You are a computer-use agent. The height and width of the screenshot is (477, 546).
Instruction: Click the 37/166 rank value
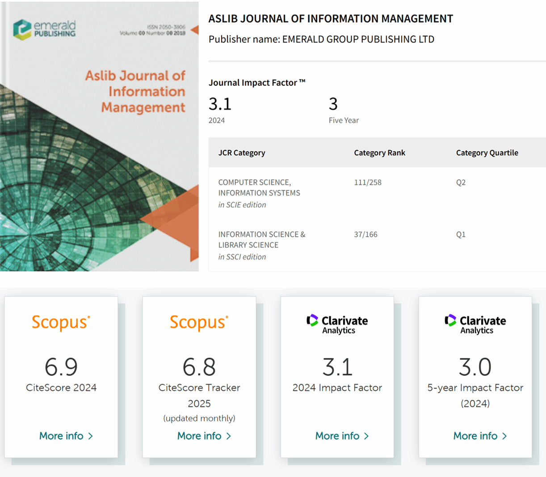coord(365,234)
